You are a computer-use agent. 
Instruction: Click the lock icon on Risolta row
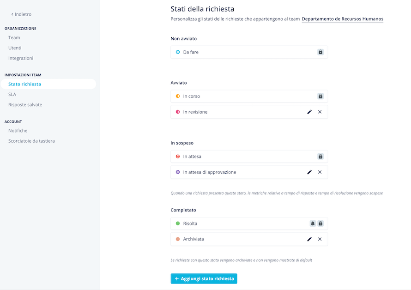point(320,224)
